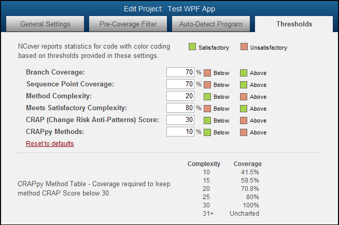Screen dimensions: 339x225
Task: Click the red Unsatisfactory legend swatch
Action: pyautogui.click(x=244, y=48)
